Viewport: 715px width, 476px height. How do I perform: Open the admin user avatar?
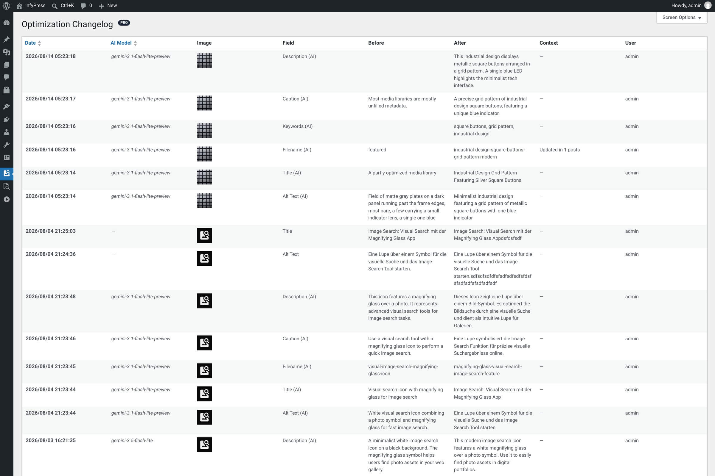click(x=708, y=5)
